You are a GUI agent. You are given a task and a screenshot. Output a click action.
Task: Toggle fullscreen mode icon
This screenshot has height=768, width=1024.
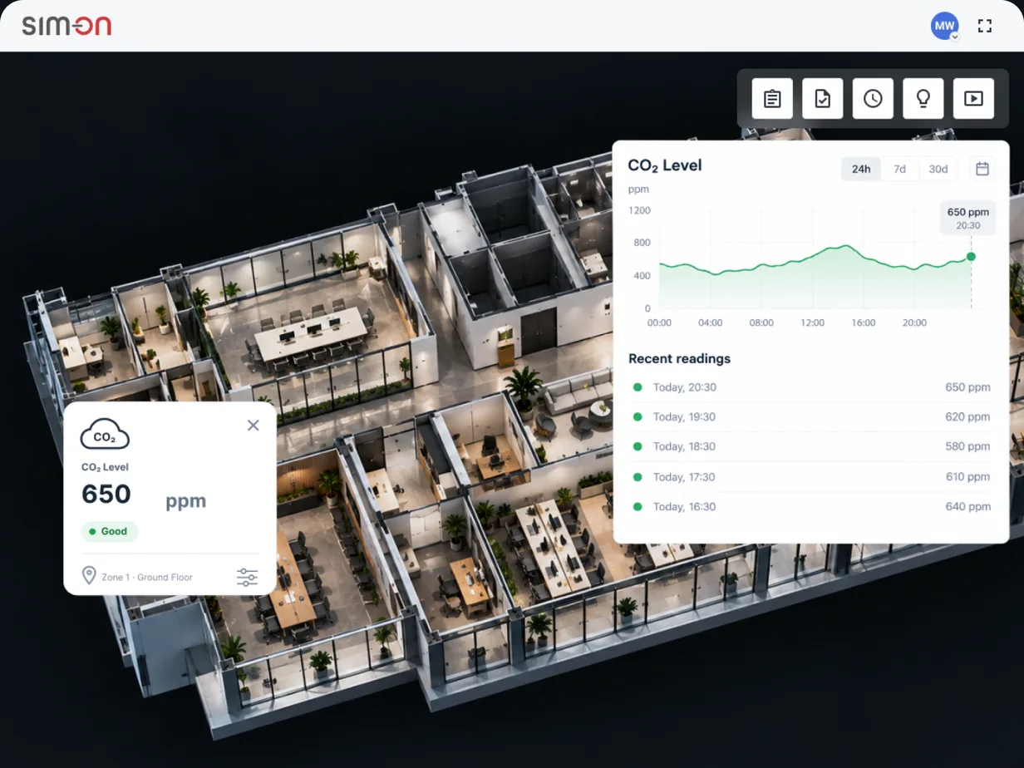tap(985, 26)
